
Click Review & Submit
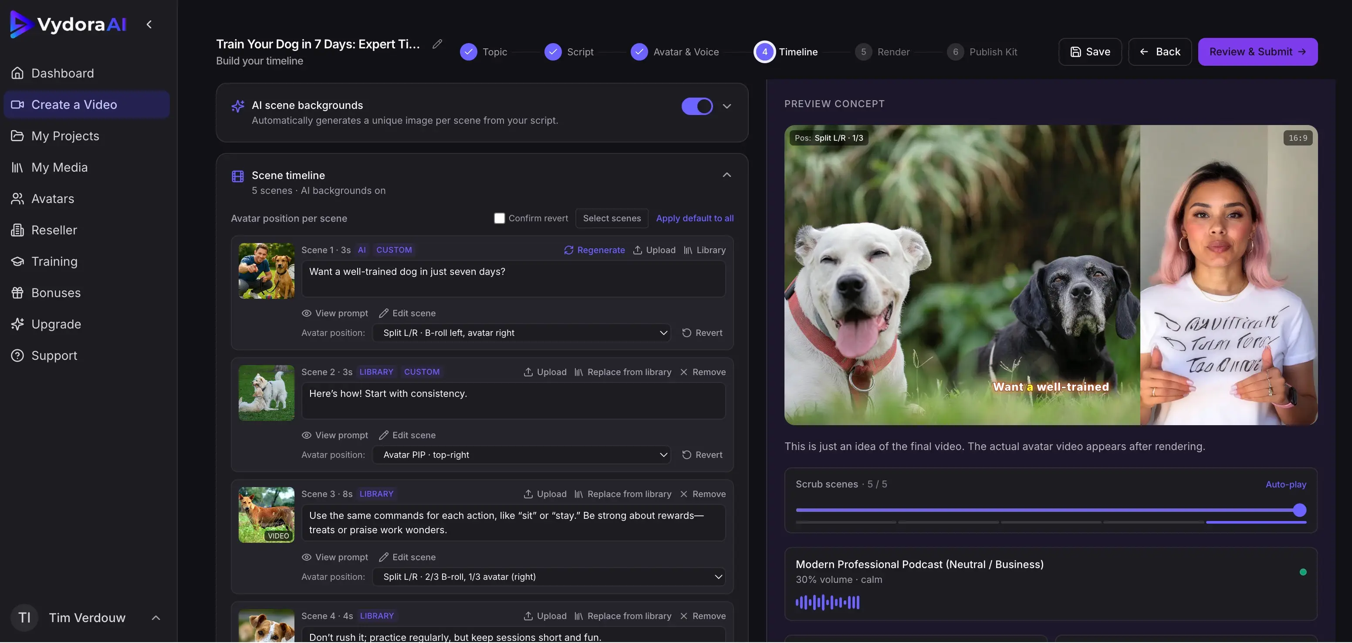(1257, 52)
